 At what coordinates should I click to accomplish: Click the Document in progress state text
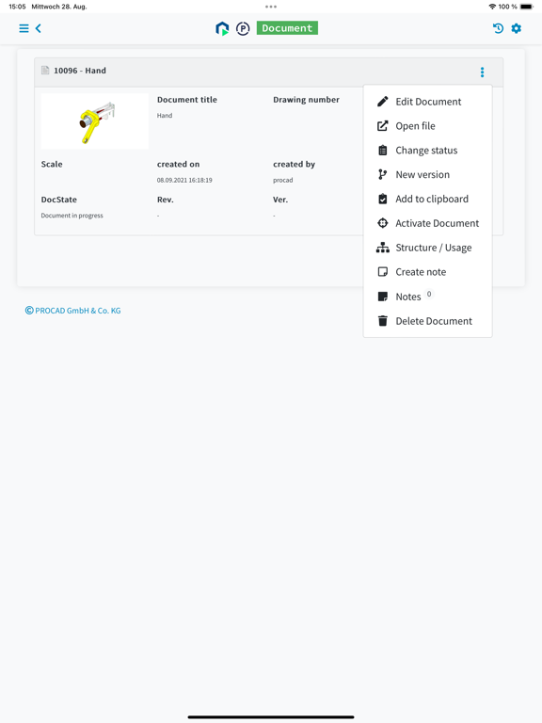[72, 216]
